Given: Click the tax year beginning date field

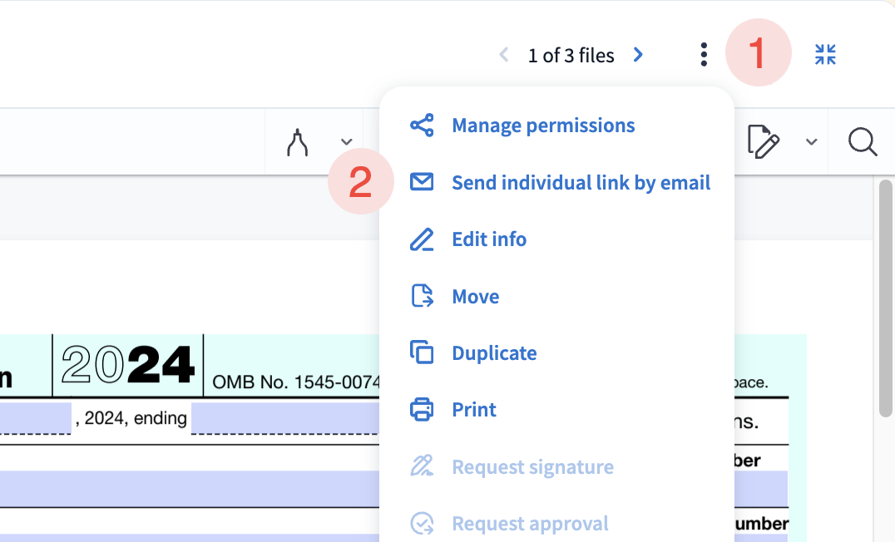Looking at the screenshot, I should click(x=35, y=418).
